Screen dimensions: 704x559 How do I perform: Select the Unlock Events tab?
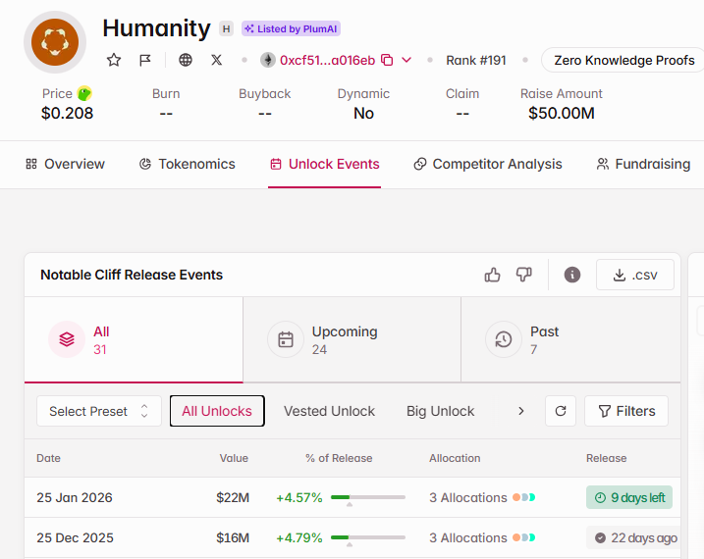pos(325,164)
